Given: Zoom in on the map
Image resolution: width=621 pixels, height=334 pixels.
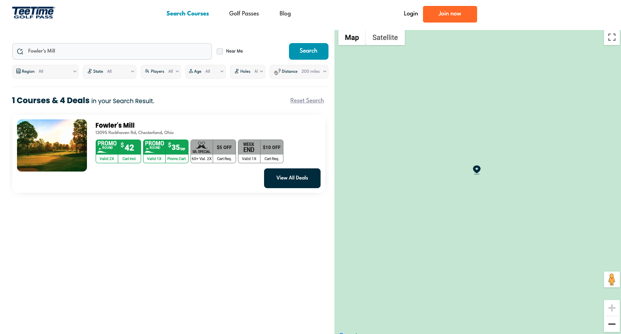Looking at the screenshot, I should coord(612,308).
